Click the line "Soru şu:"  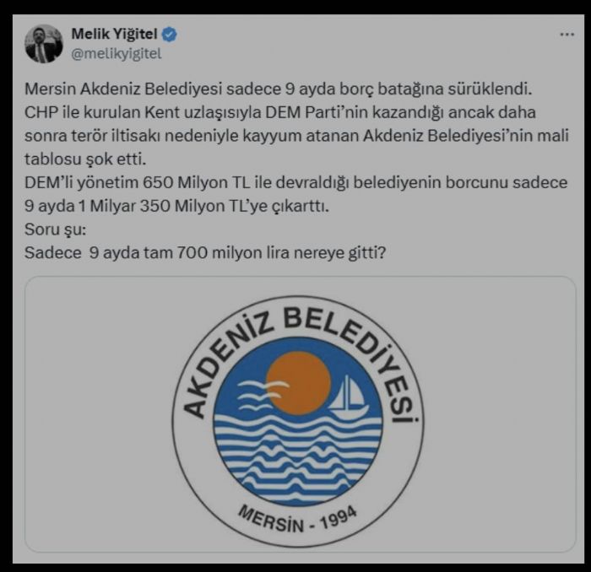click(56, 229)
